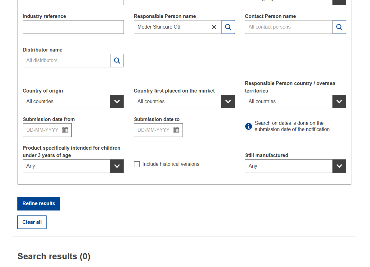Enable Include historical versions checkbox

(x=137, y=164)
